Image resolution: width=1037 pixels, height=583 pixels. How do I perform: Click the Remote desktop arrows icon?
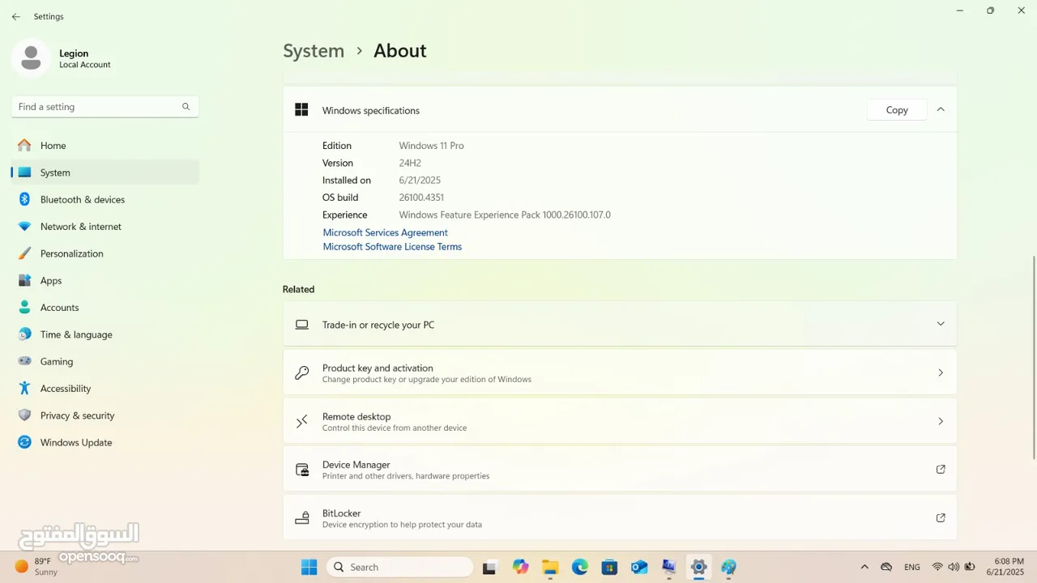302,421
